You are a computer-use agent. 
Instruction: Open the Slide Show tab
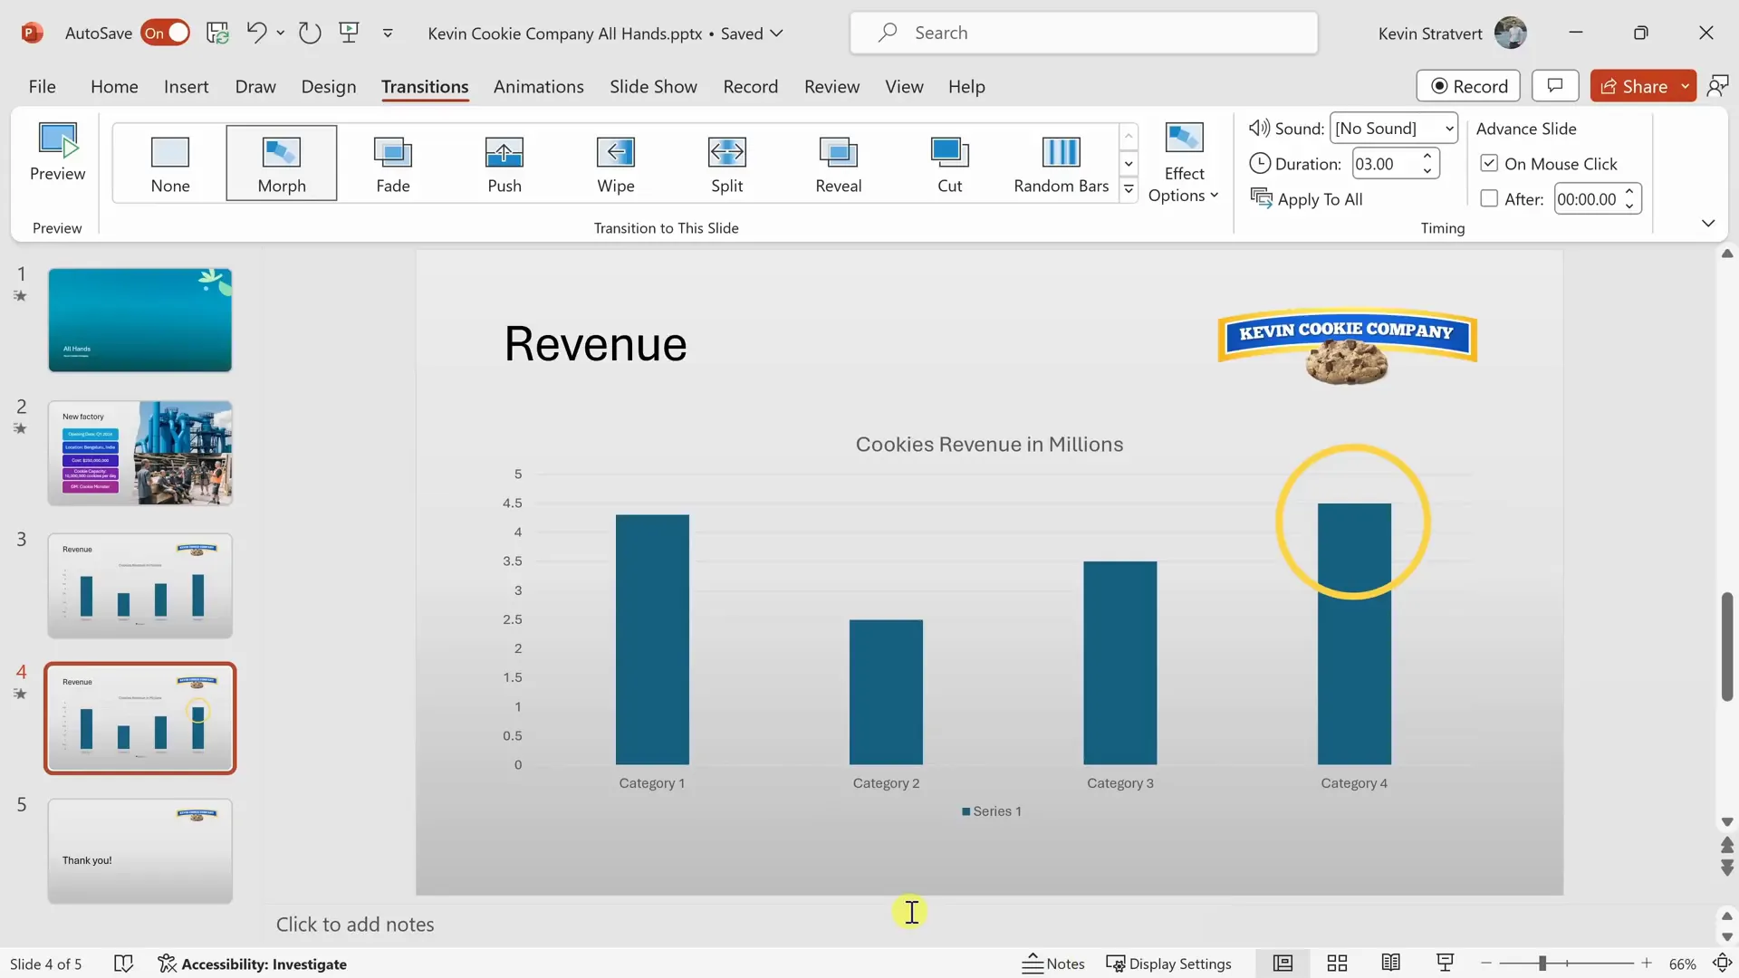point(653,87)
